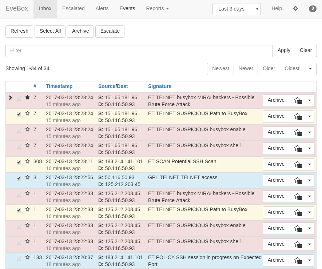Uncheck the SSH Scan alert checkbox
The height and width of the screenshot is (269, 322).
[x=19, y=162]
